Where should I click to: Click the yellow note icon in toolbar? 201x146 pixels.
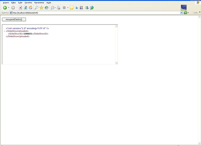pyautogui.click(x=72, y=8)
